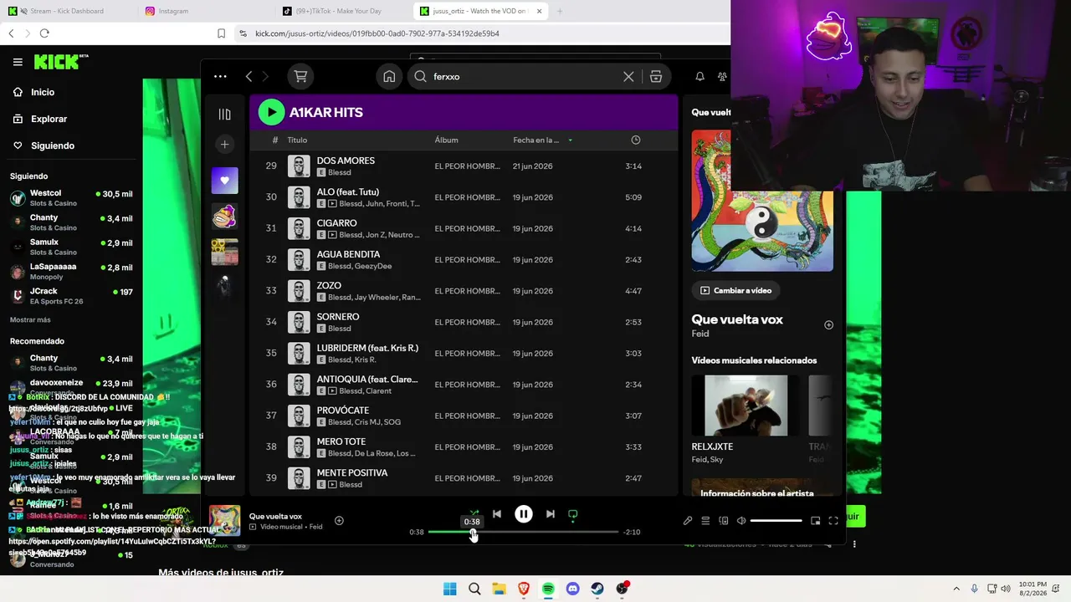Viewport: 1071px width, 602px height.
Task: Go to Spotify home
Action: tap(389, 76)
